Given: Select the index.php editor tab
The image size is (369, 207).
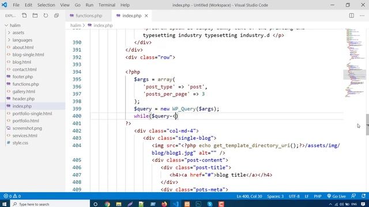Looking at the screenshot, I should pyautogui.click(x=132, y=16).
